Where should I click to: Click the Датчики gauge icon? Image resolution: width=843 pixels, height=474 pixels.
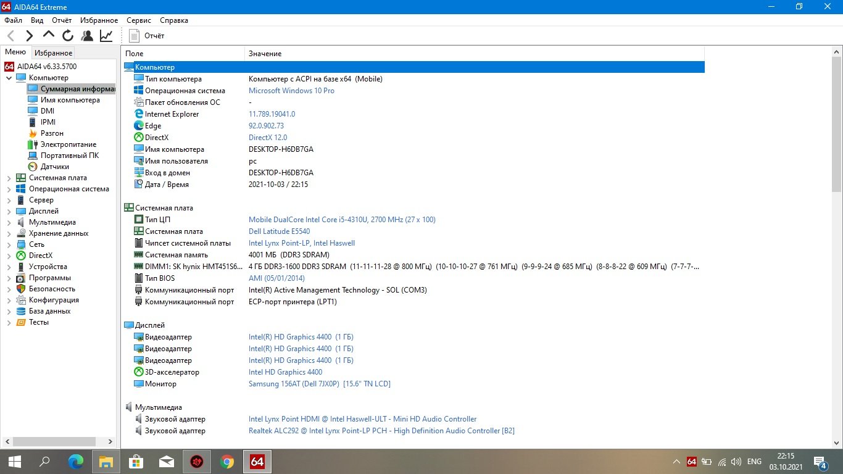pos(33,167)
